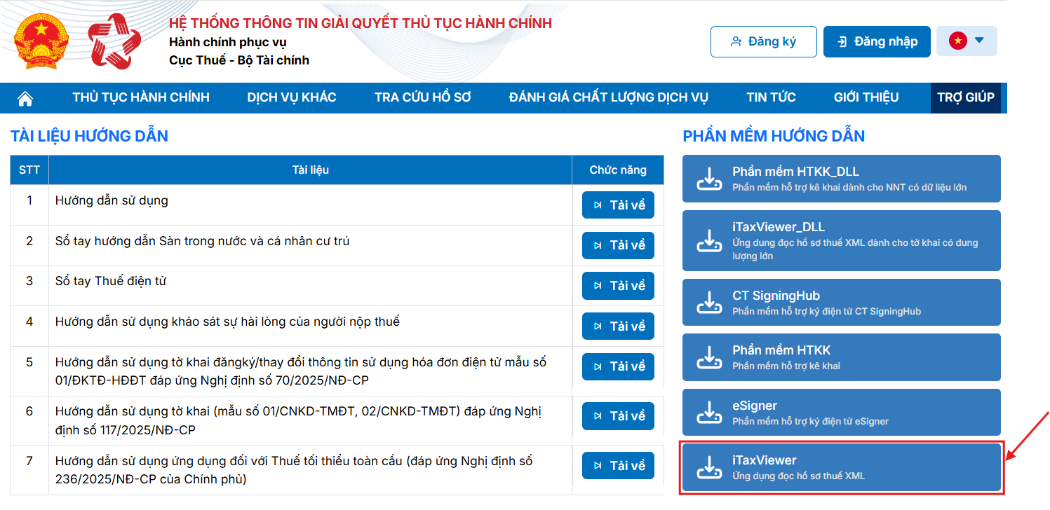Click download icon for eSigner
Image resolution: width=1050 pixels, height=510 pixels.
pyautogui.click(x=709, y=413)
